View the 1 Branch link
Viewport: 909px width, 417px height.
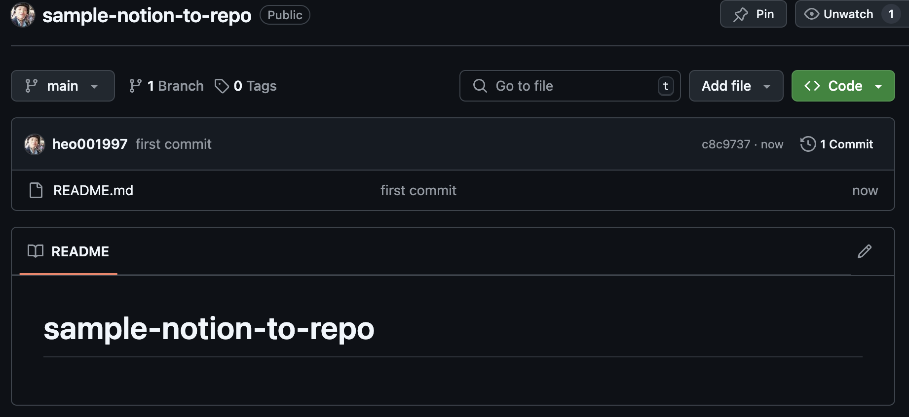coord(166,86)
